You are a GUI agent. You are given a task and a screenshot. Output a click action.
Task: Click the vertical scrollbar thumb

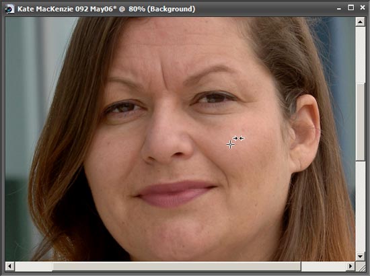pos(360,122)
